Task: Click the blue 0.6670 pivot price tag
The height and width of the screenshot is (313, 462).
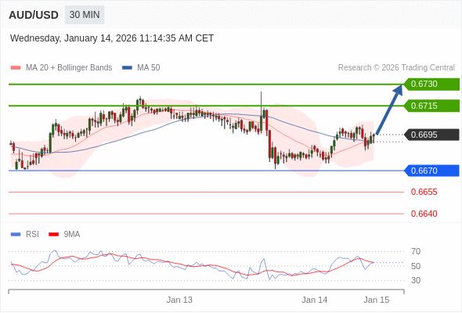Action: click(x=431, y=171)
